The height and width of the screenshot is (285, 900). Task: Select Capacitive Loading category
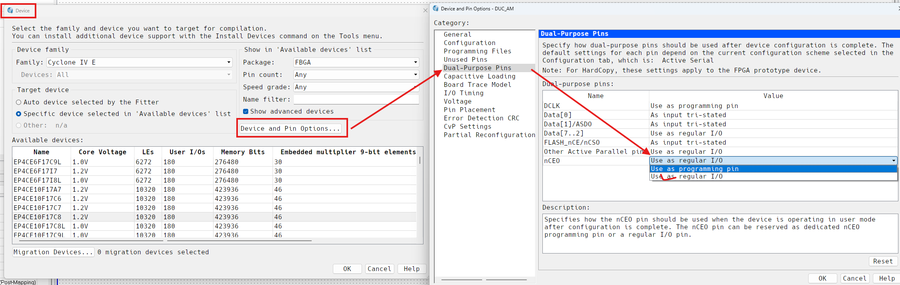479,77
